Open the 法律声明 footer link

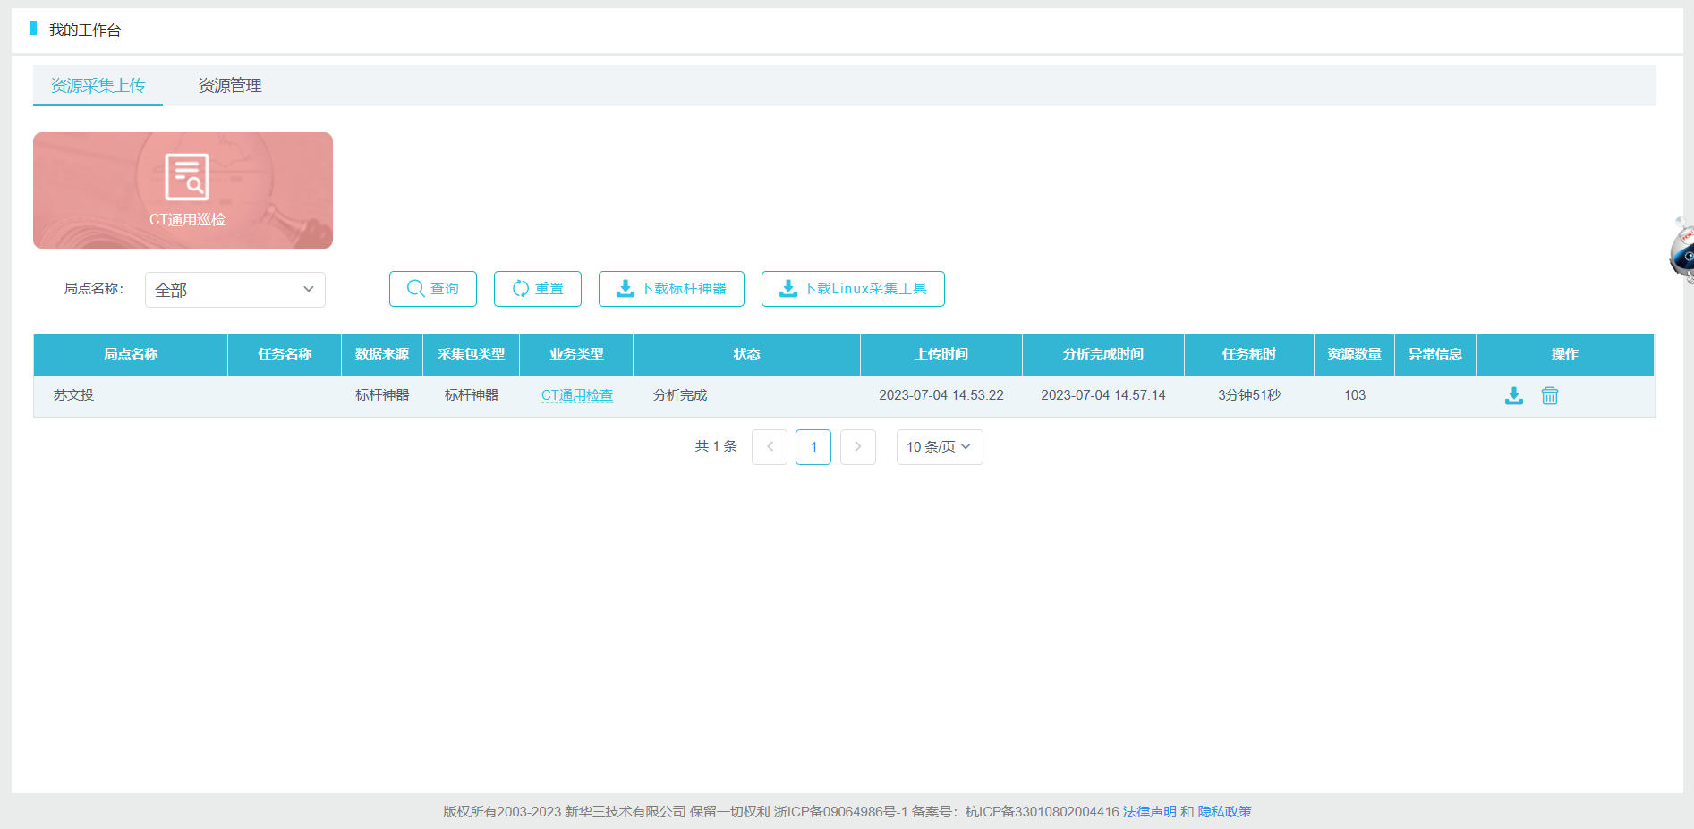1150,812
